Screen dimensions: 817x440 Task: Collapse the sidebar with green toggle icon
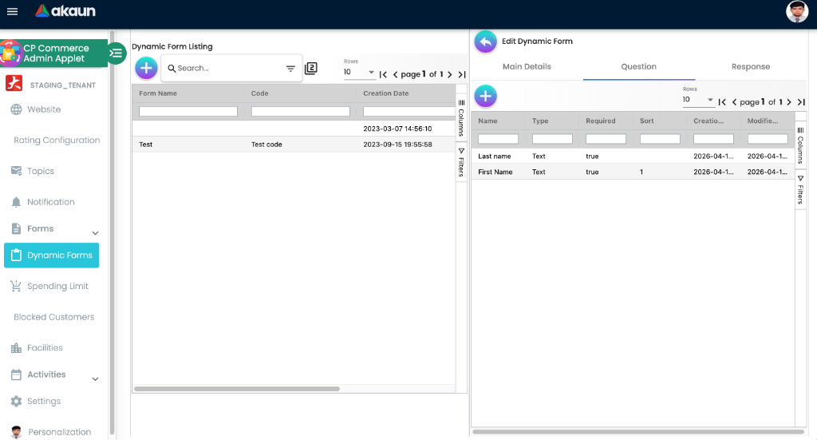[x=116, y=54]
